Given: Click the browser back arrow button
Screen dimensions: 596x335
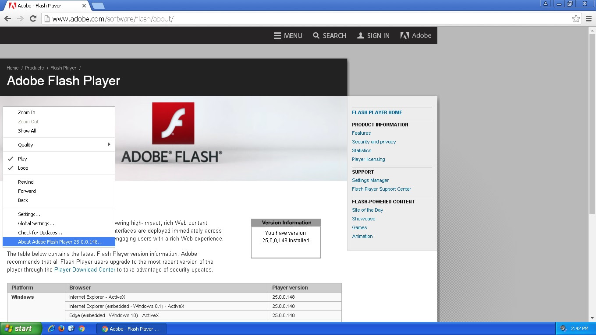Looking at the screenshot, I should (x=7, y=19).
